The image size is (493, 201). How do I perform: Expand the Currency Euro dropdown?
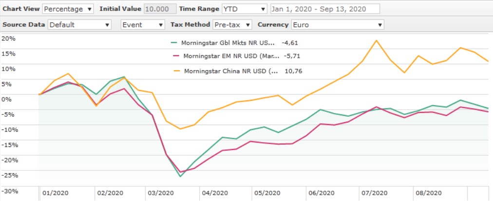pyautogui.click(x=337, y=25)
